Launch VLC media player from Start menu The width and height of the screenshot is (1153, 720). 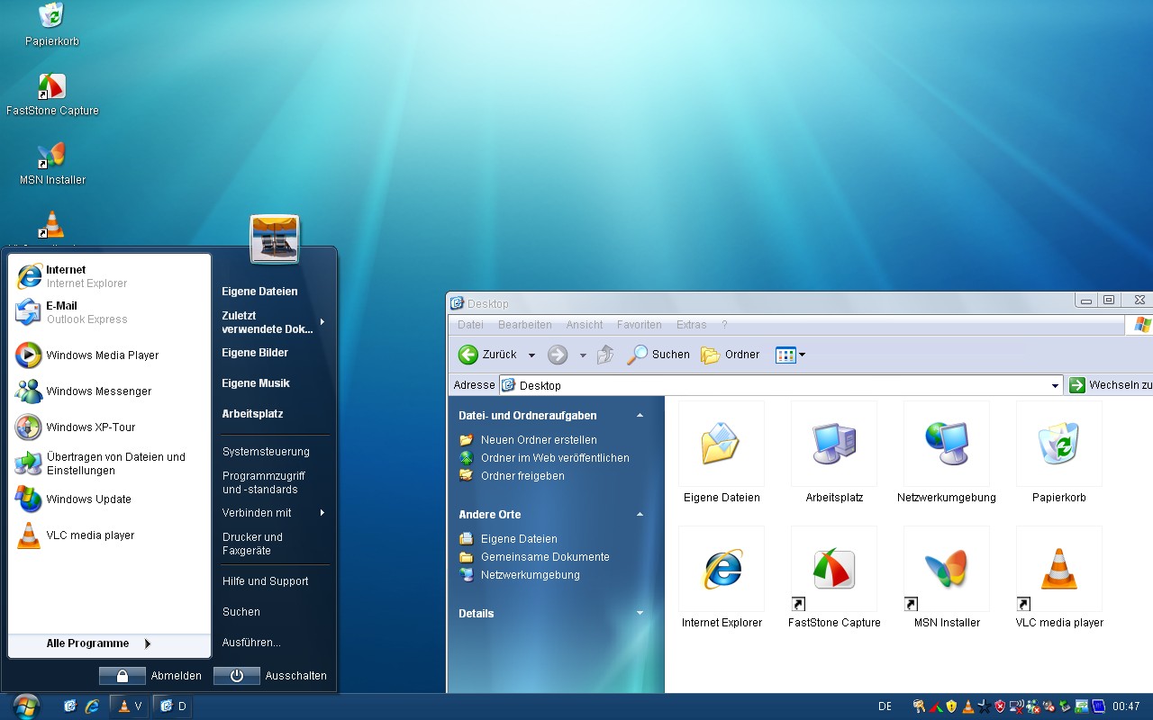(110, 535)
